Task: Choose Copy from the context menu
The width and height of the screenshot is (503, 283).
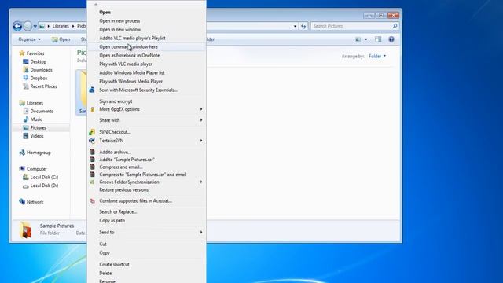Action: click(x=147, y=253)
